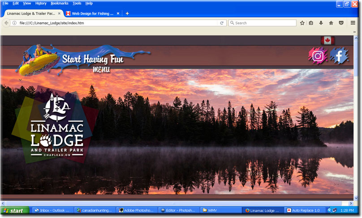Open the View menu
Screen dimensions: 362x218
27,3
